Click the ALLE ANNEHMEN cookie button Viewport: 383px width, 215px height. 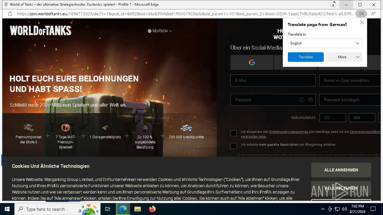coord(341,170)
